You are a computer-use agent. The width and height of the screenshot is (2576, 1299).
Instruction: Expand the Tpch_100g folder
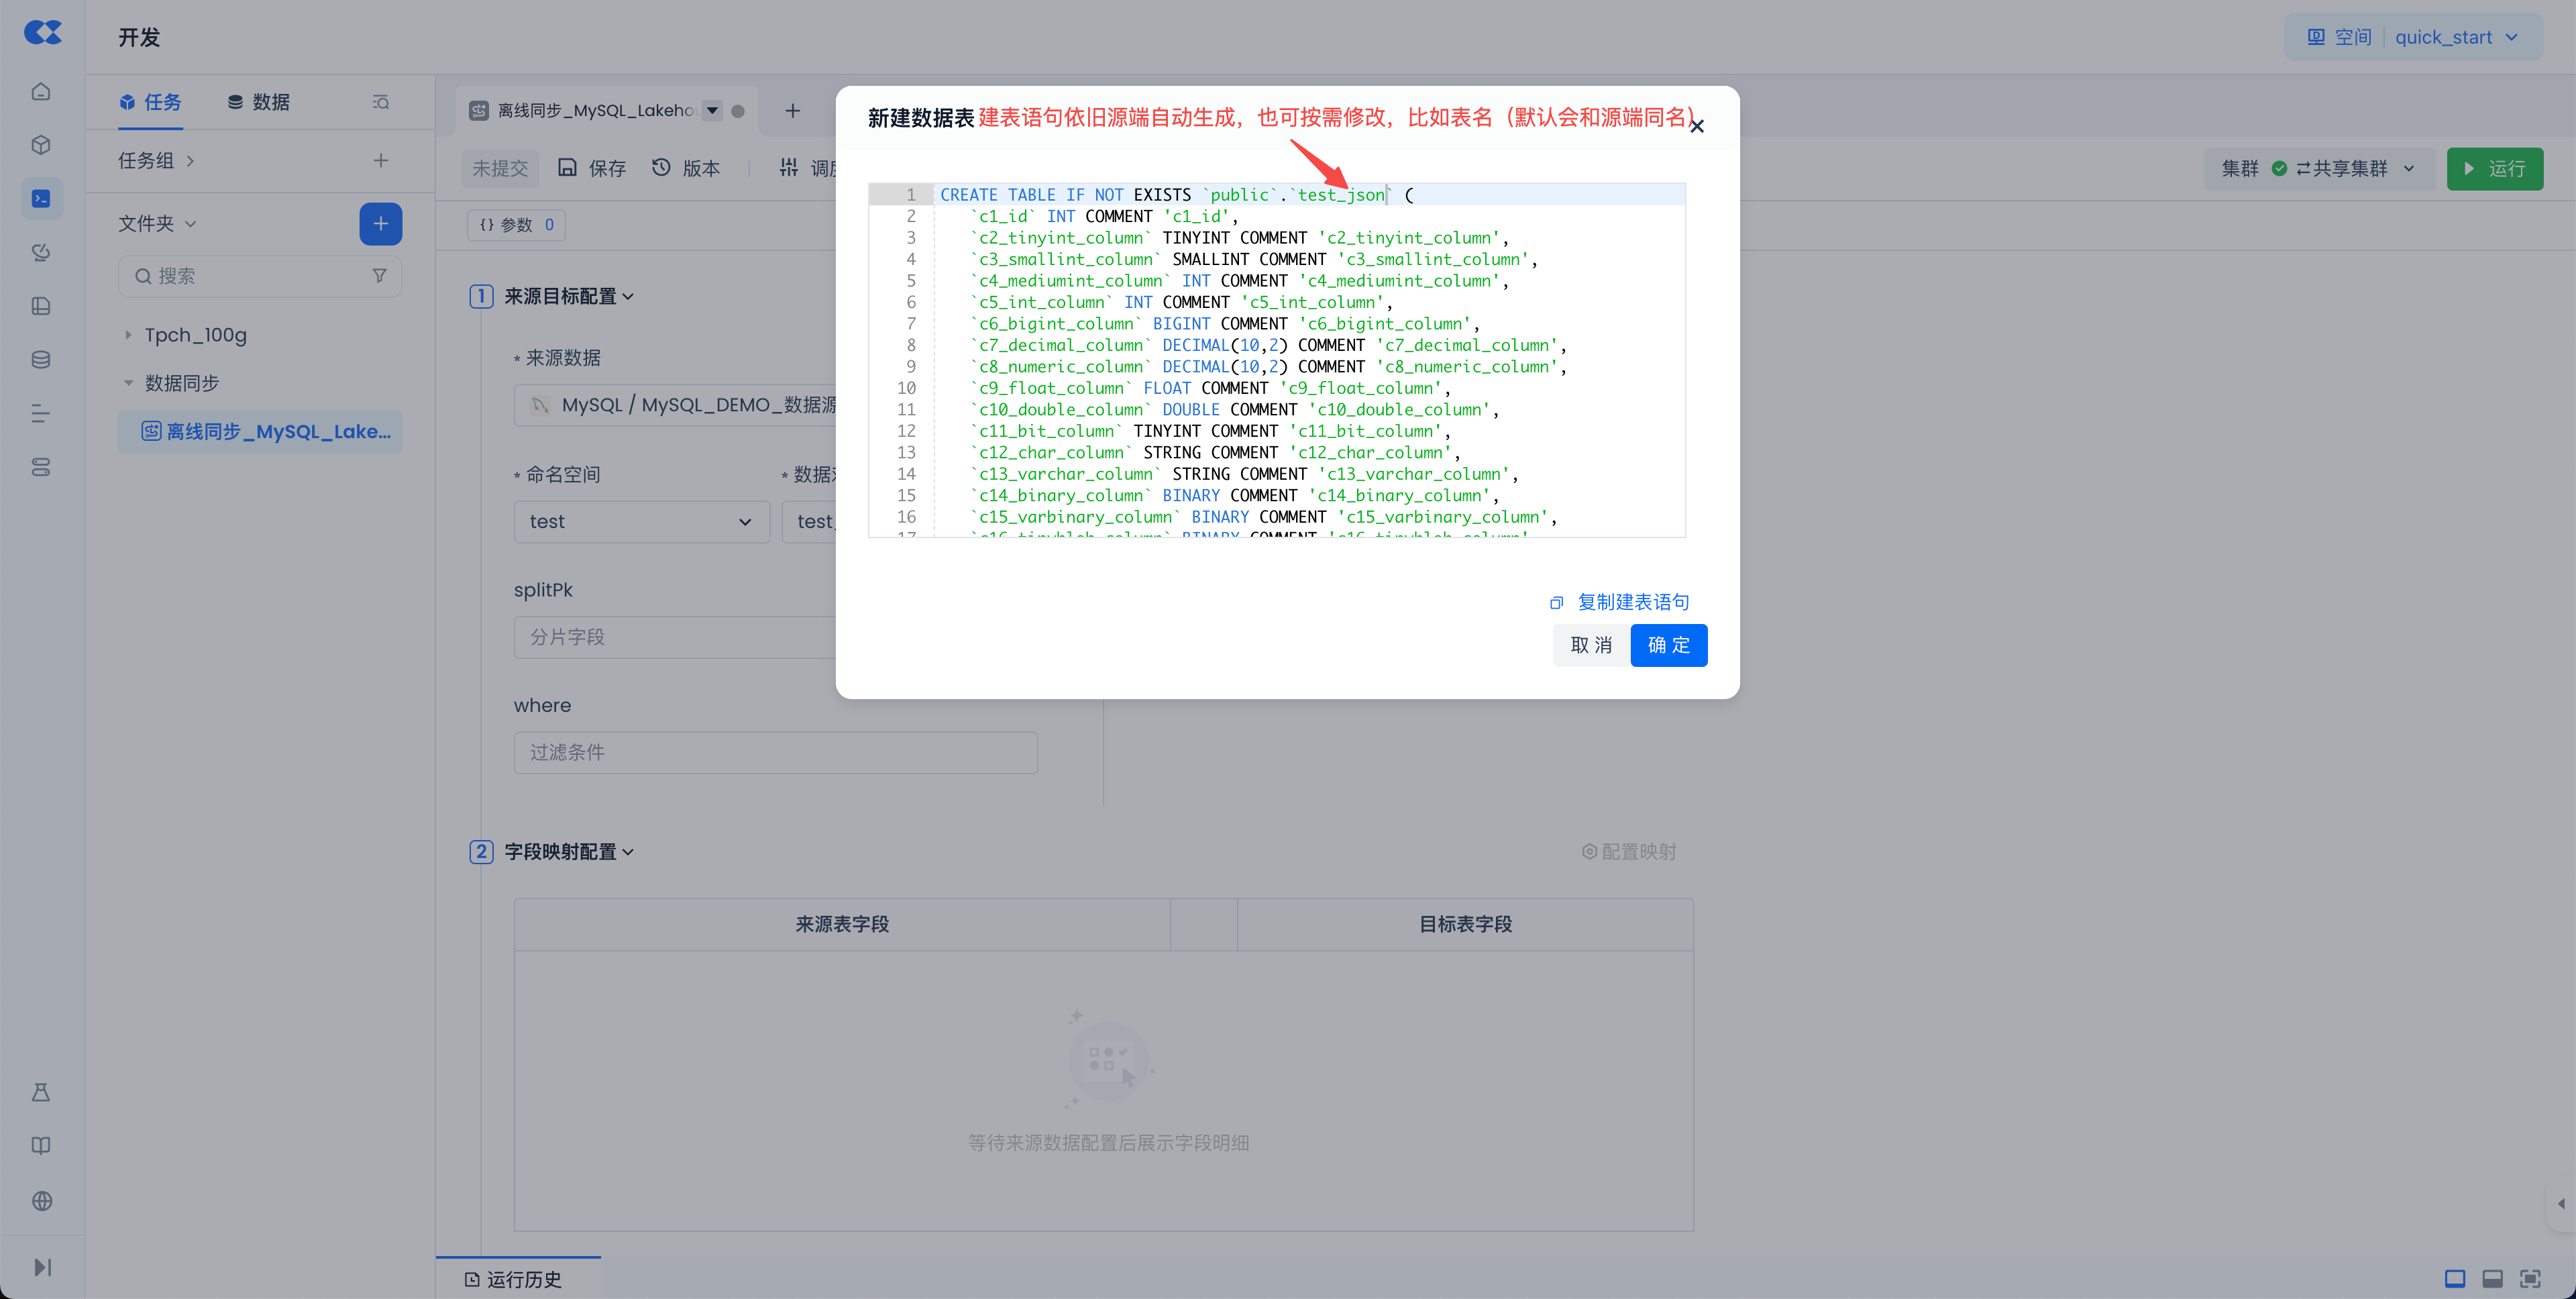click(x=128, y=335)
